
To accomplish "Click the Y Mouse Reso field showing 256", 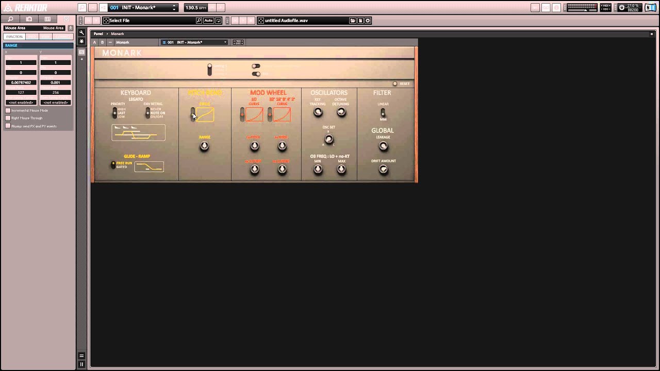I will 56,92.
